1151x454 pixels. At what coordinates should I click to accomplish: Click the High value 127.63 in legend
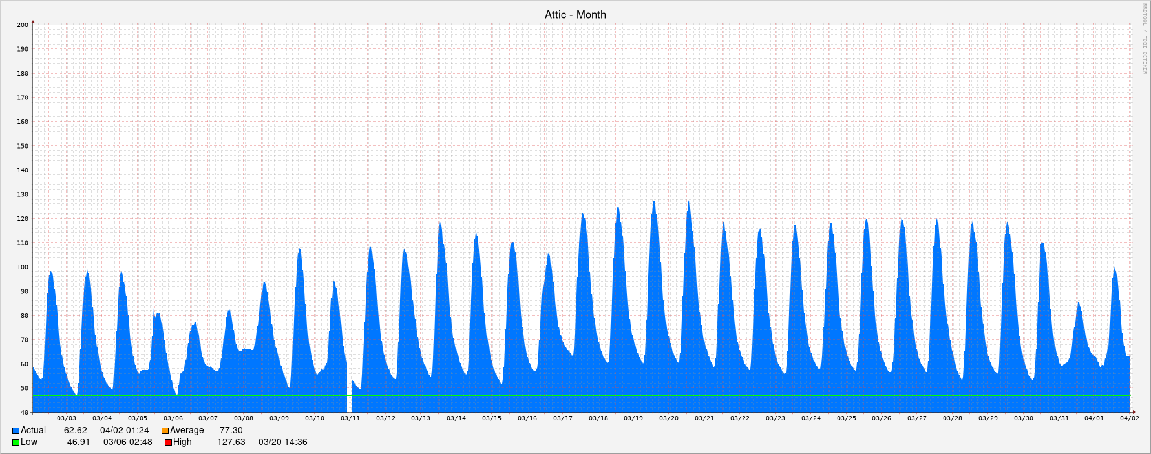[231, 442]
